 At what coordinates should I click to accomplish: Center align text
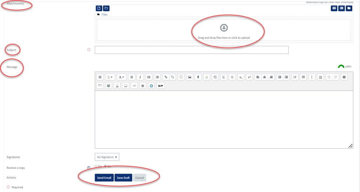[x=264, y=77]
